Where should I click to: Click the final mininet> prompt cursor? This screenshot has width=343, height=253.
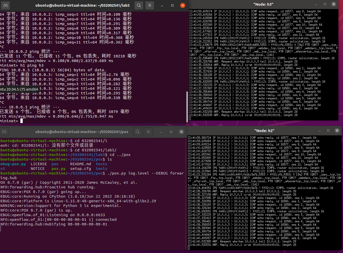point(22,121)
